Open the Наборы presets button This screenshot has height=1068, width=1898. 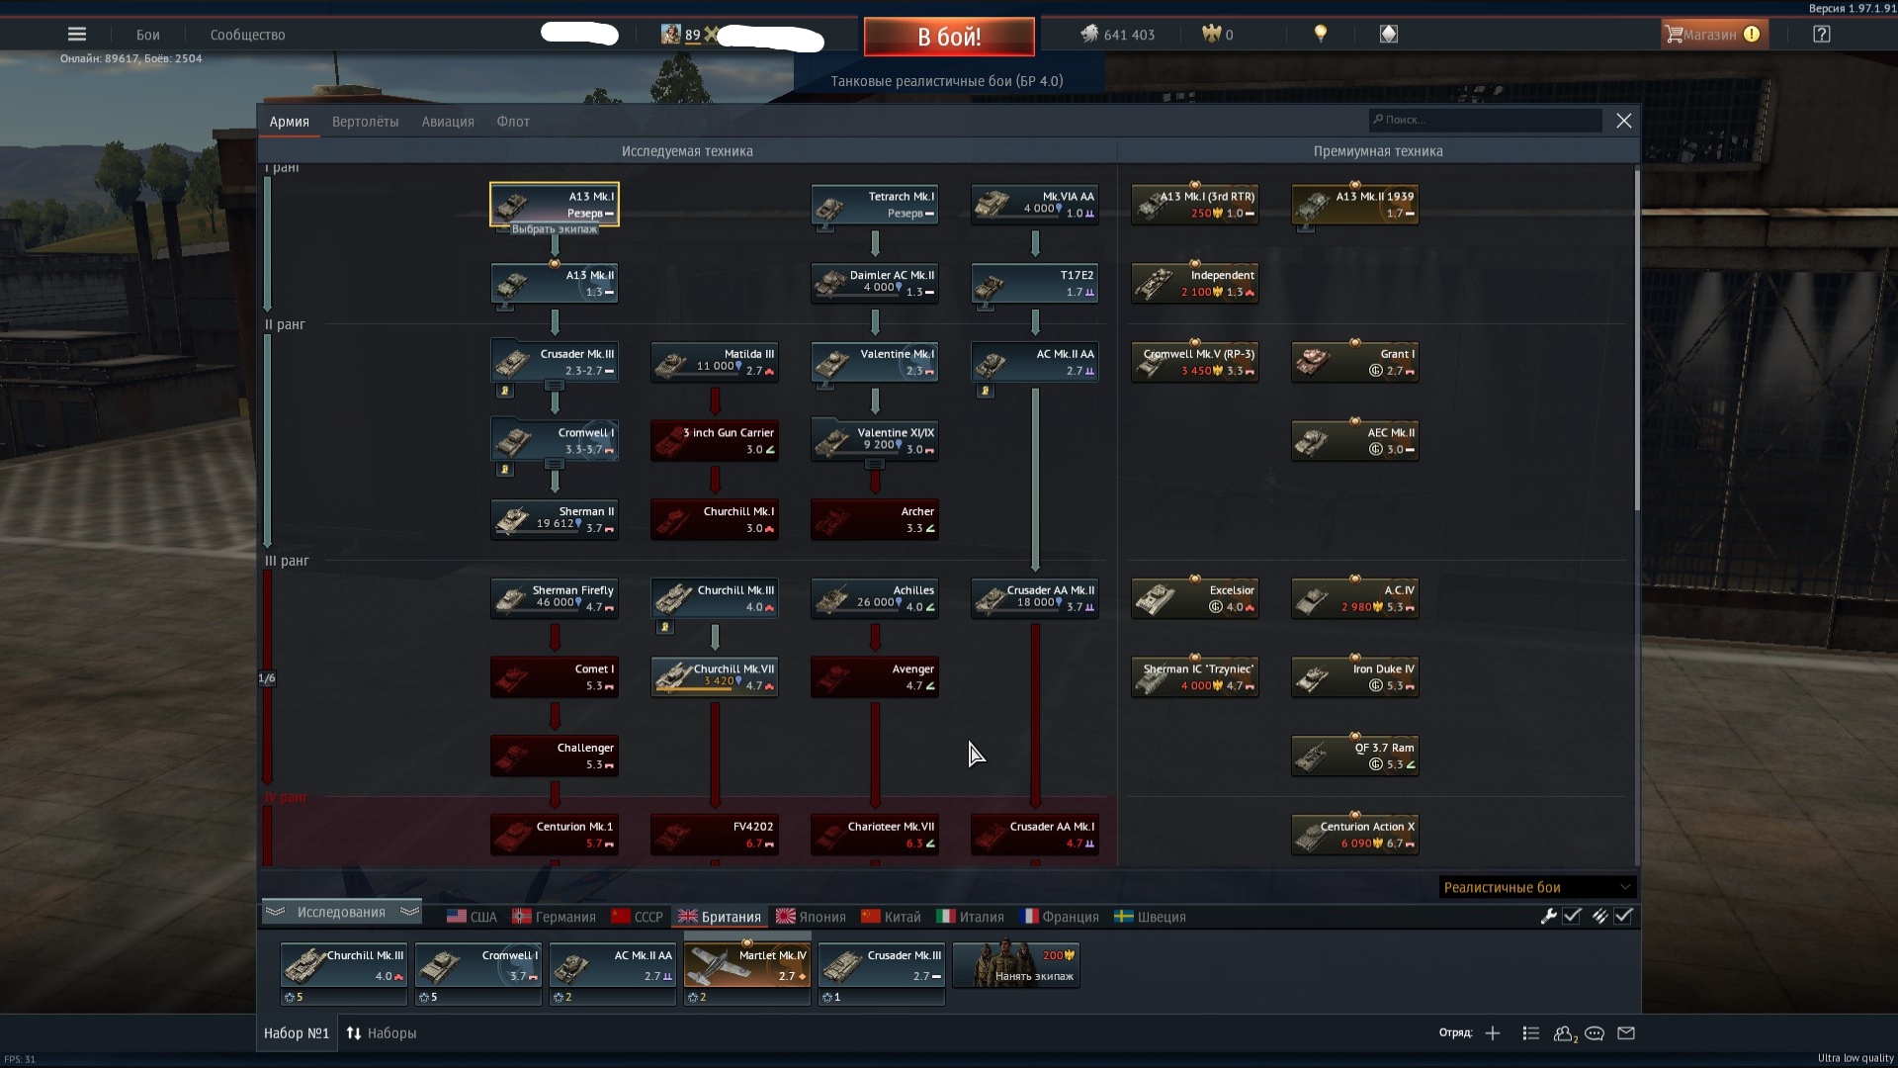click(382, 1033)
